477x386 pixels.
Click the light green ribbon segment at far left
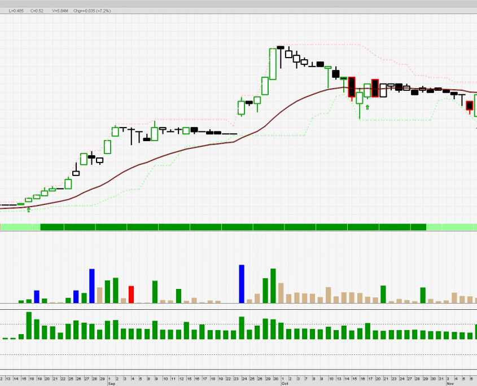(20, 227)
